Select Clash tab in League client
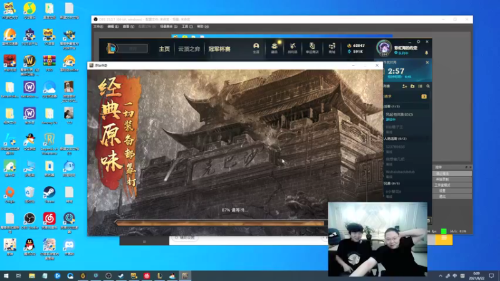This screenshot has width=500, height=281. (x=219, y=49)
